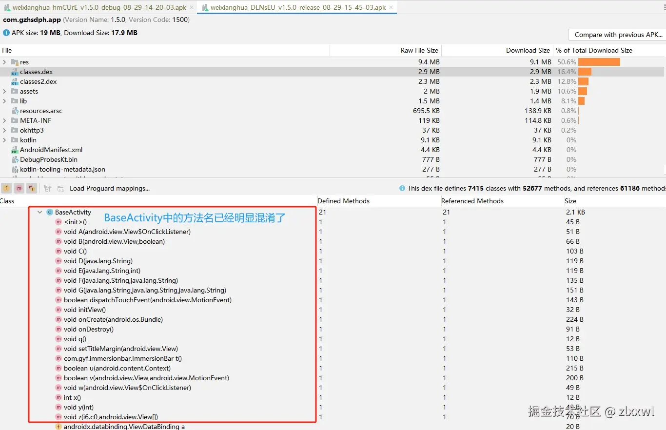
Task: Expand the assets folder
Action: pos(5,91)
